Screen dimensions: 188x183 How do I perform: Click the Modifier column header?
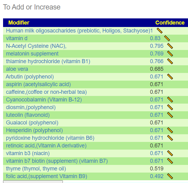point(19,23)
